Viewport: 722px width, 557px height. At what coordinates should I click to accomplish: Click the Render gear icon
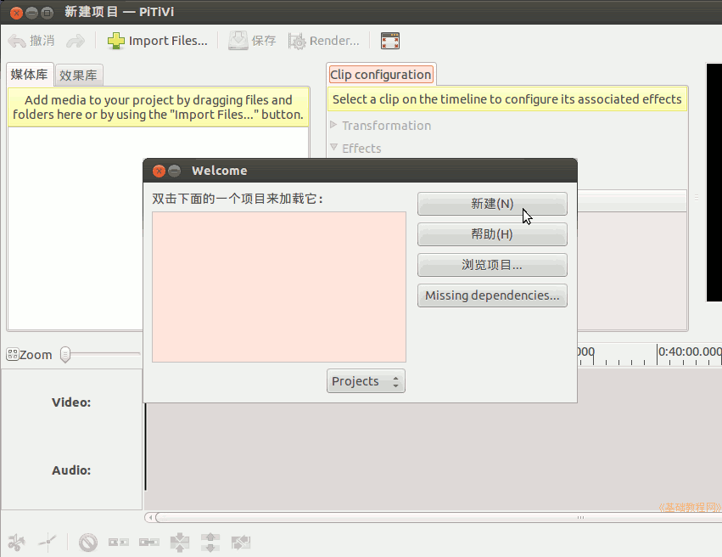click(x=297, y=41)
